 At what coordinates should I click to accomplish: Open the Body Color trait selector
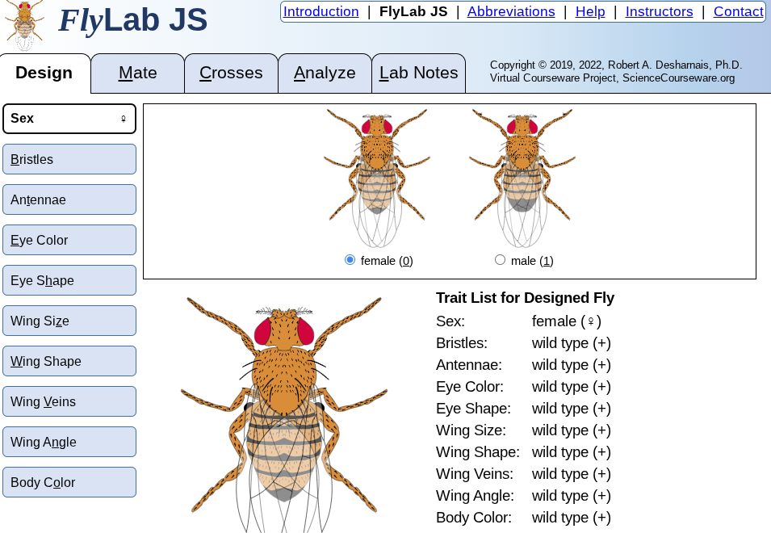pos(69,482)
